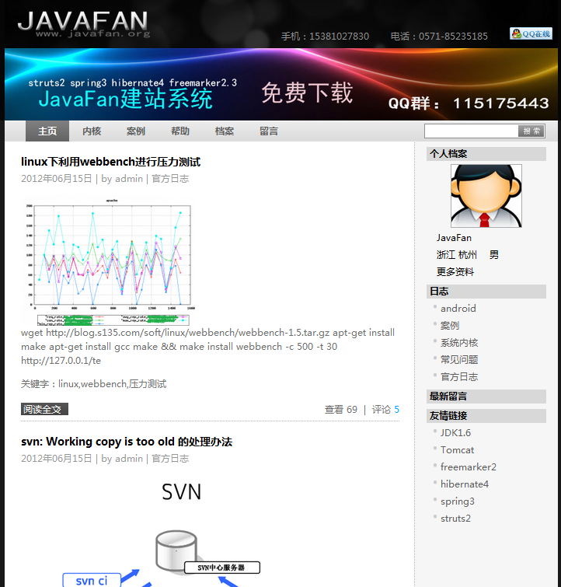Screen dimensions: 561x587
Task: Open the svn Working copy article title
Action: pos(127,442)
